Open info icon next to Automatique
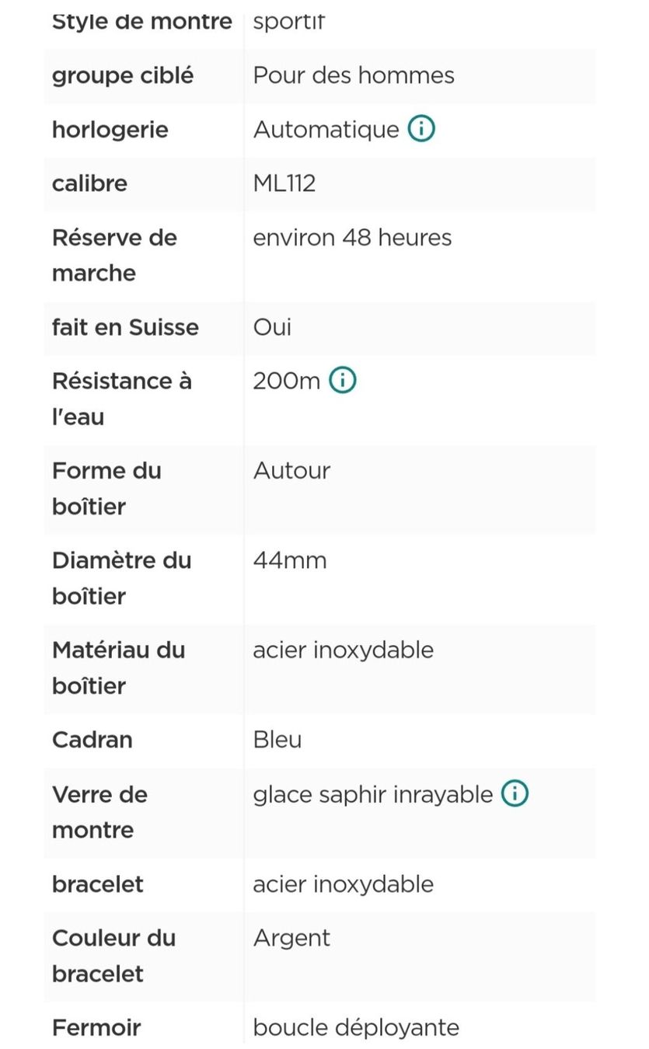The image size is (649, 1049). tap(421, 129)
